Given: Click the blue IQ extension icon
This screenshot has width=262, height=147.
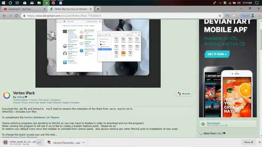Looking at the screenshot, I should click(228, 16).
